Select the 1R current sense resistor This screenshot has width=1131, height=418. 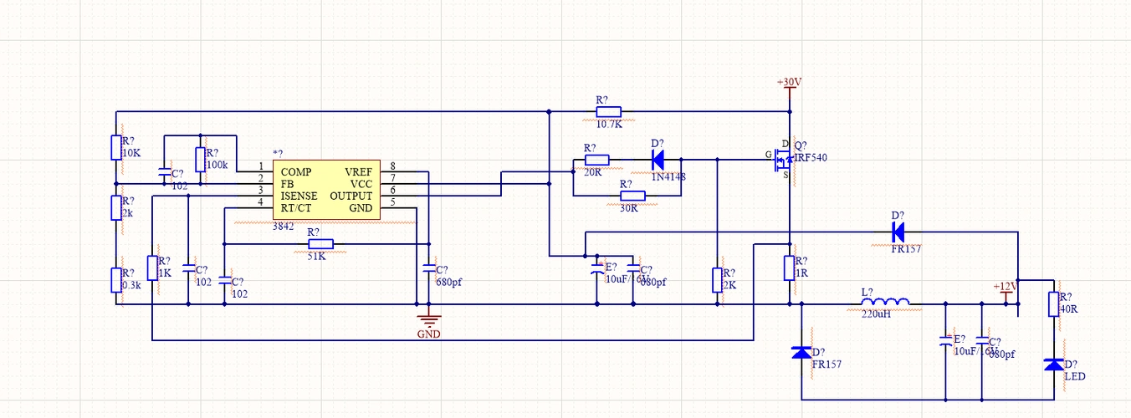pos(789,268)
